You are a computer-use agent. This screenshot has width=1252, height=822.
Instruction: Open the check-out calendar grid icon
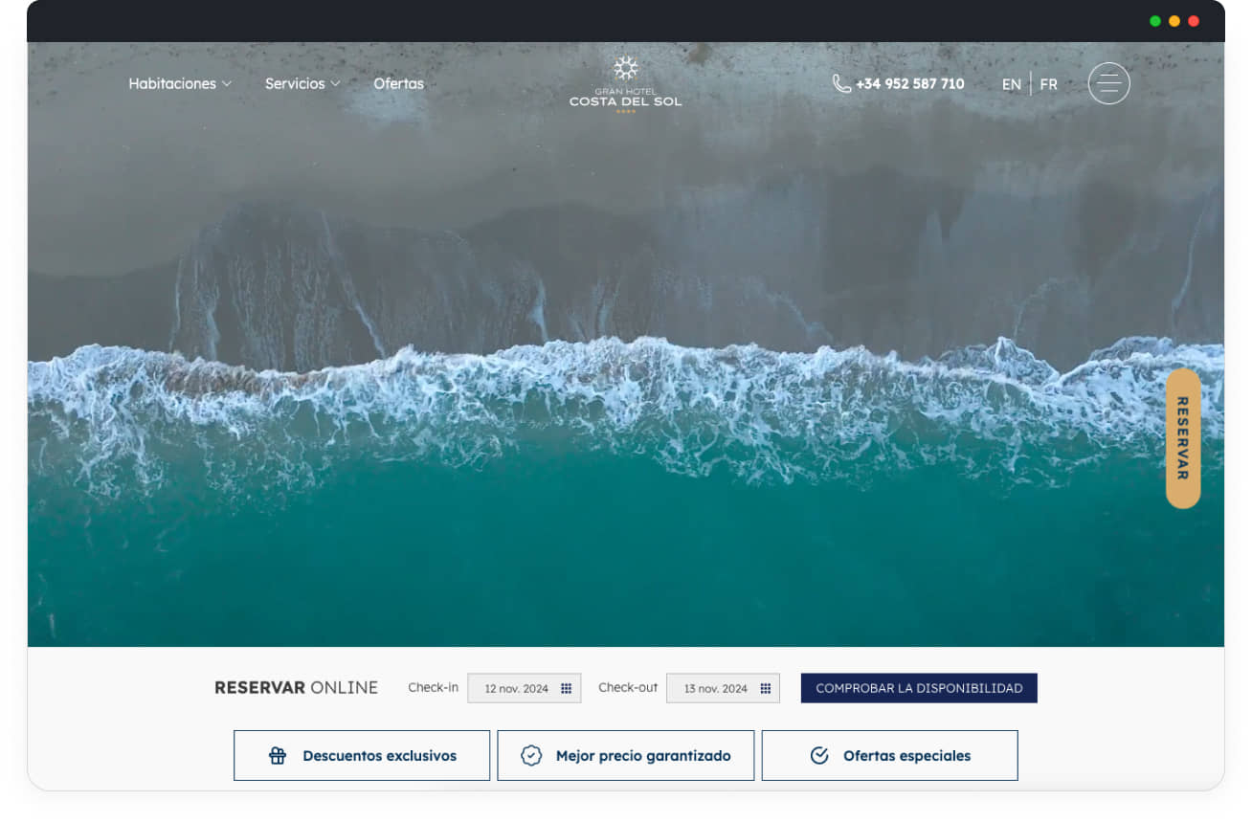tap(766, 688)
